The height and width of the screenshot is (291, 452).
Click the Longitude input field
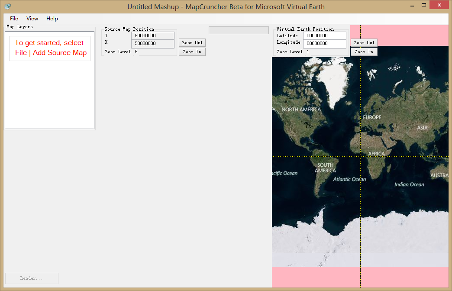[325, 44]
